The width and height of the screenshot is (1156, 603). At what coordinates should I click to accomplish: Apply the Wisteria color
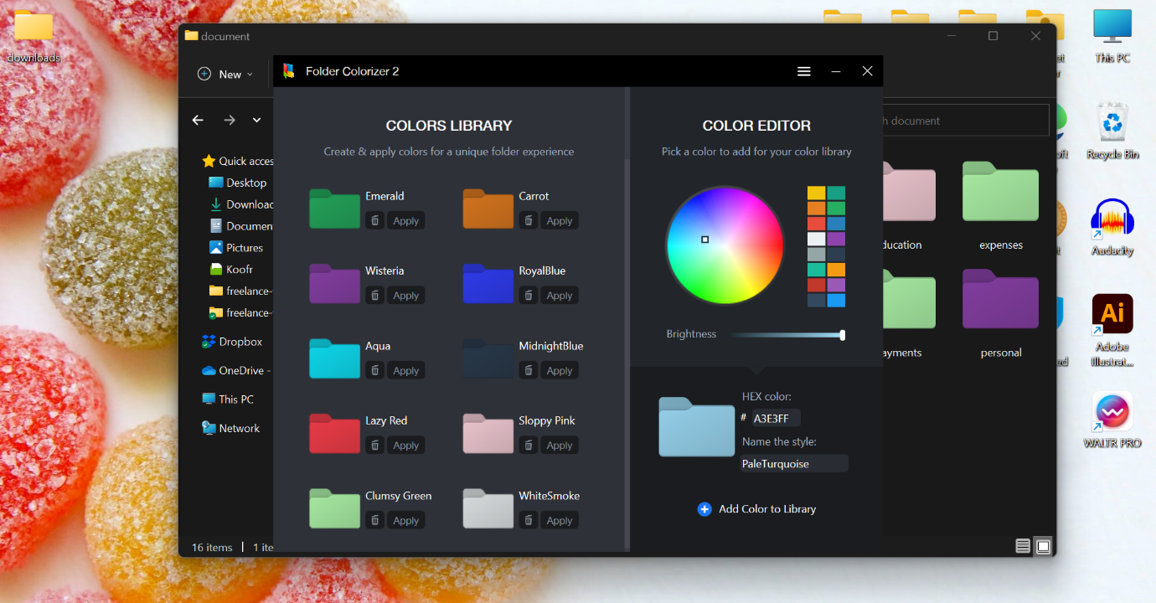[x=406, y=295]
